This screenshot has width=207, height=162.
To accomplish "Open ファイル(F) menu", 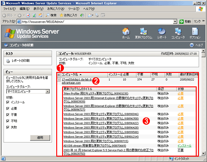I will pos(9,9).
